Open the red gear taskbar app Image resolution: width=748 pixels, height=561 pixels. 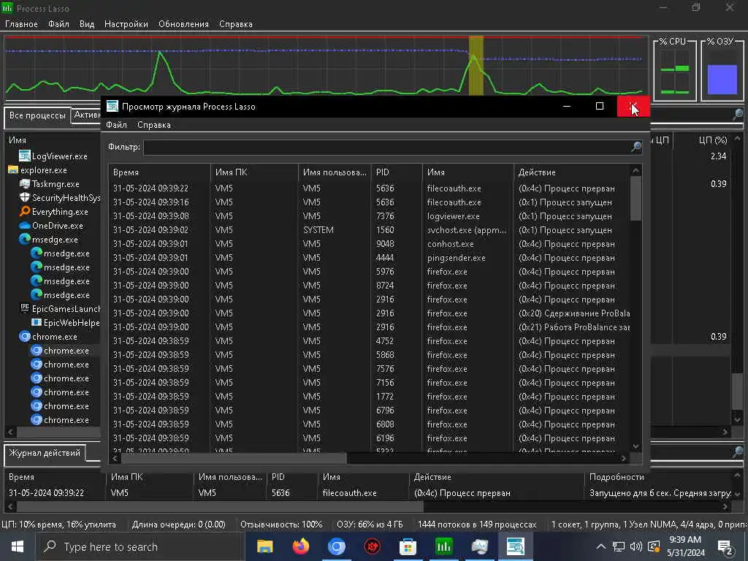click(x=372, y=546)
